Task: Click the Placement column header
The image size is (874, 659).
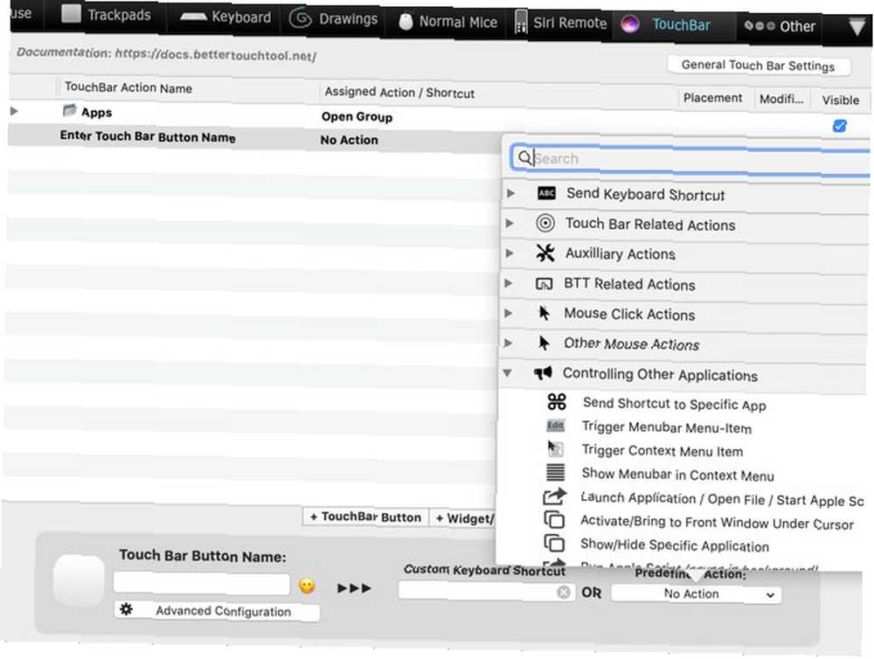Action: click(713, 98)
